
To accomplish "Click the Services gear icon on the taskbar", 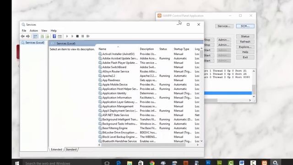I will (276, 163).
